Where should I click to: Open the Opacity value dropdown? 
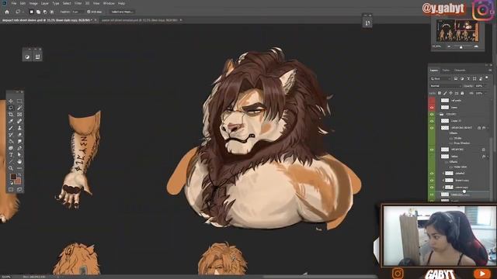pos(486,86)
